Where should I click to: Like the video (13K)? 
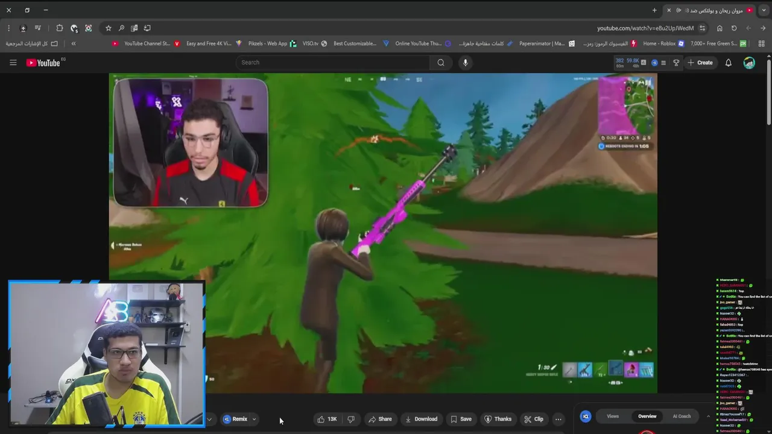327,420
